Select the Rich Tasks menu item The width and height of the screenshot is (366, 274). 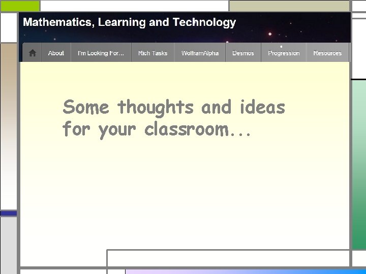(153, 53)
